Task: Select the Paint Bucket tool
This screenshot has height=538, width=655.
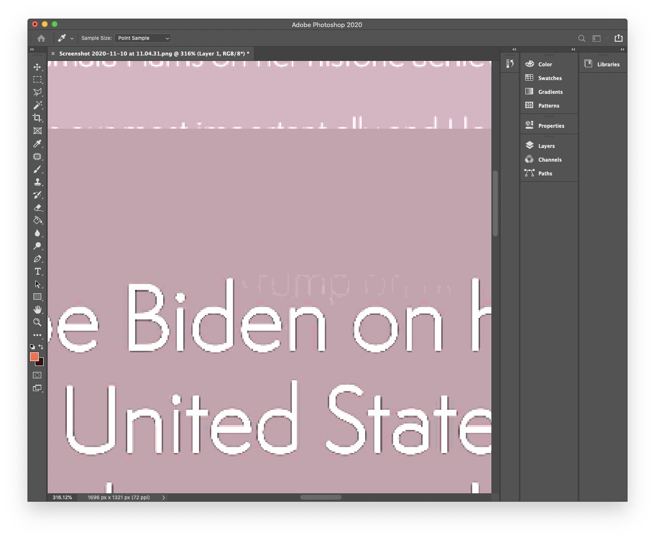Action: (x=37, y=220)
